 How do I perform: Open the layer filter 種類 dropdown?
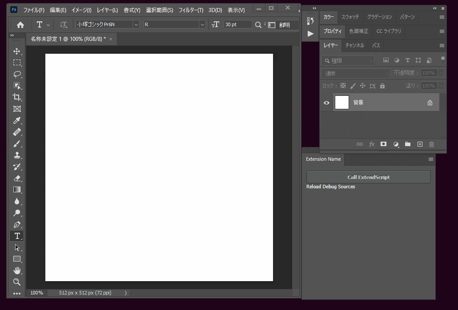[348, 61]
